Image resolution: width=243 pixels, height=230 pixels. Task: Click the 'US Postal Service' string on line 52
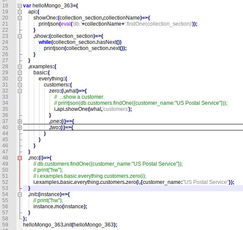point(206,182)
